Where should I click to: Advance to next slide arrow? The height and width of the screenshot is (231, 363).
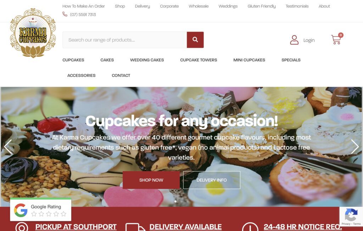pyautogui.click(x=354, y=147)
